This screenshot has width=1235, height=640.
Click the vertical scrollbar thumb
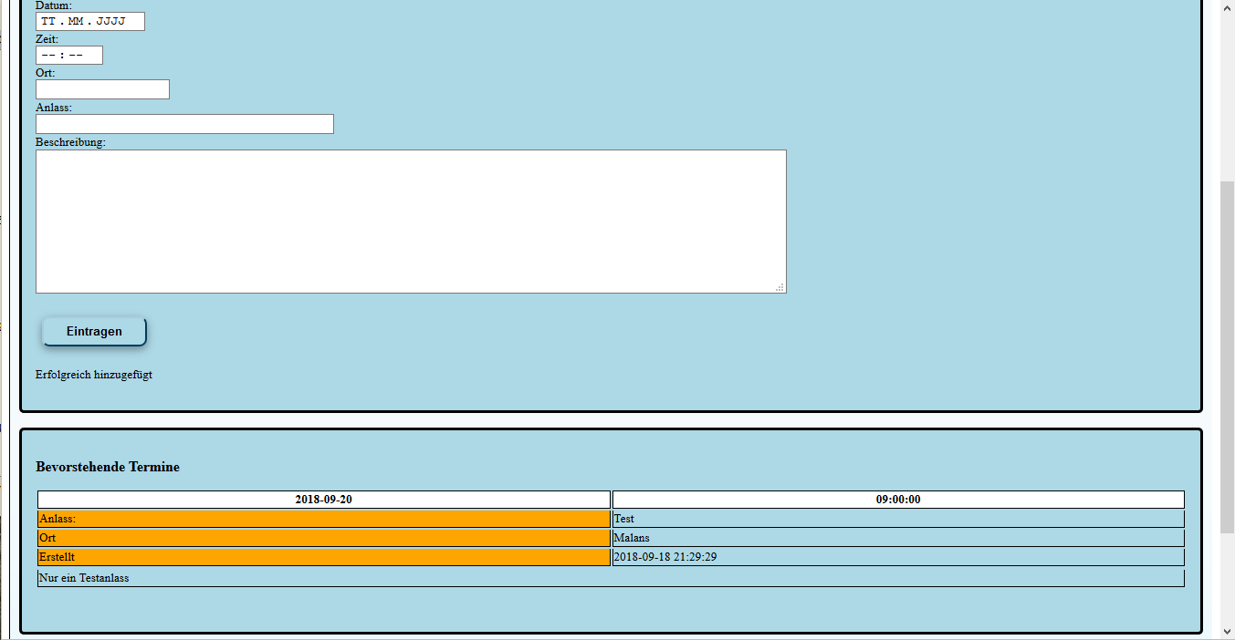pyautogui.click(x=1227, y=356)
